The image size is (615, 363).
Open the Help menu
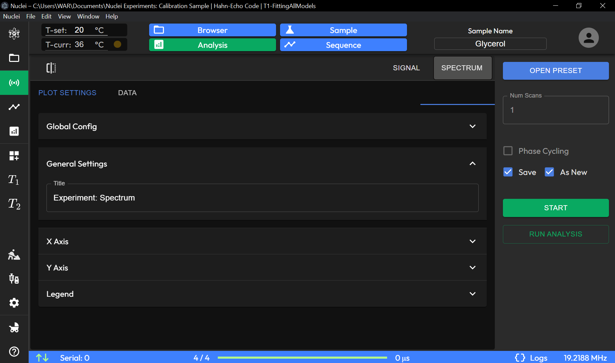pos(112,16)
